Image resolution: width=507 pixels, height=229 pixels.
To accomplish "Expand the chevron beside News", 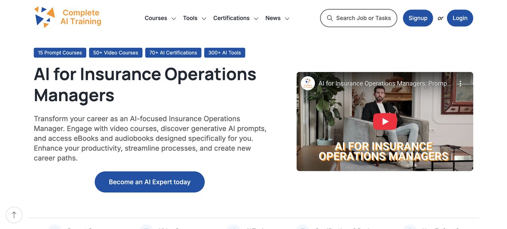I will pos(287,19).
